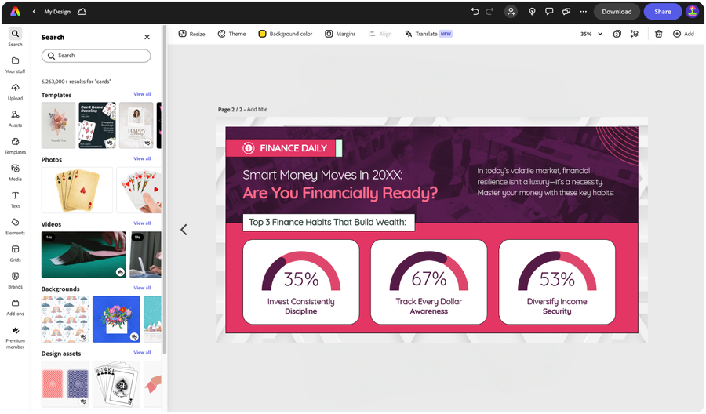View all Videos results
The image size is (706, 414).
point(142,223)
